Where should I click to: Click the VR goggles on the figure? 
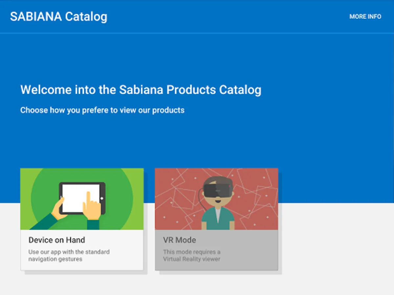click(217, 190)
